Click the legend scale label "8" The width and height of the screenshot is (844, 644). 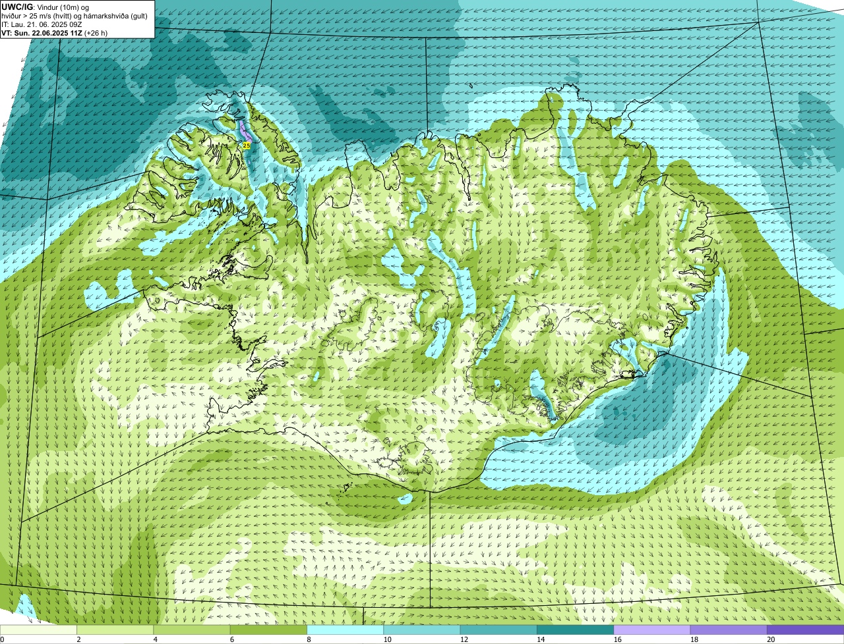point(309,639)
